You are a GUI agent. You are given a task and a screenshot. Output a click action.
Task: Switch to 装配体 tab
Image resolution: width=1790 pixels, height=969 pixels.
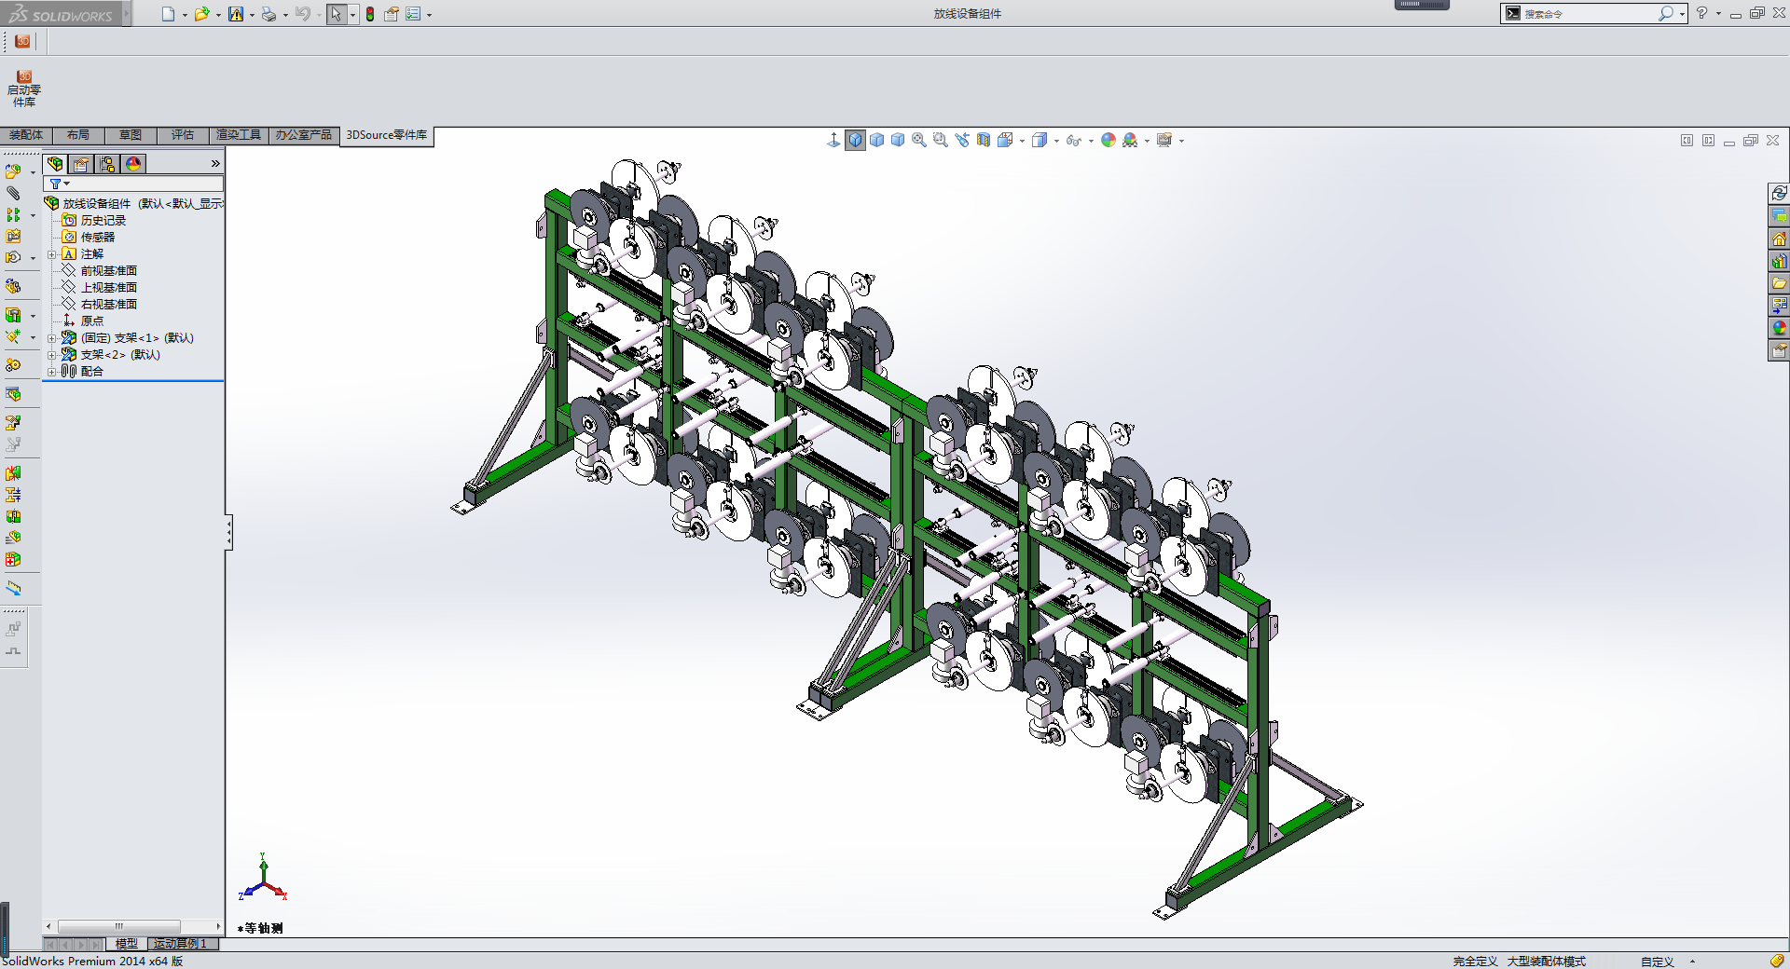(26, 135)
